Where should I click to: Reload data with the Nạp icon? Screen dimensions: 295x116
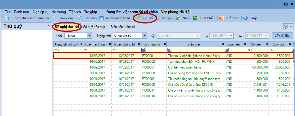178,18
